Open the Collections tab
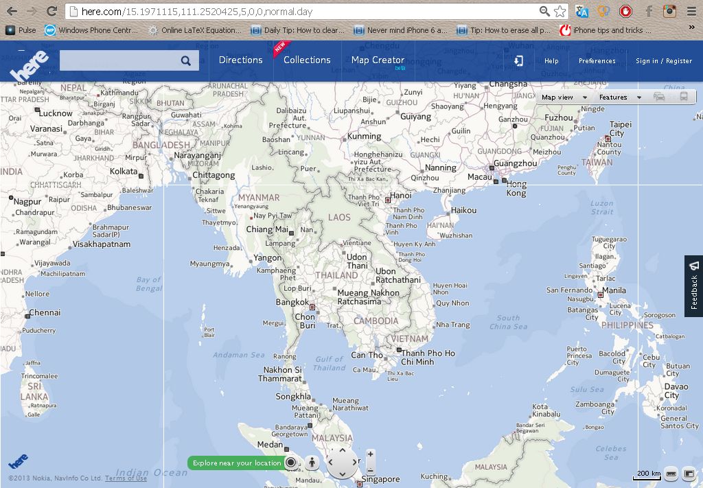This screenshot has height=488, width=703. pos(307,60)
